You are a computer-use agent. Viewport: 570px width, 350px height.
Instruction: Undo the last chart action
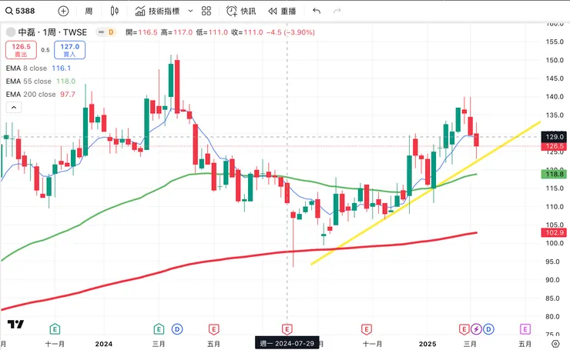pyautogui.click(x=317, y=11)
